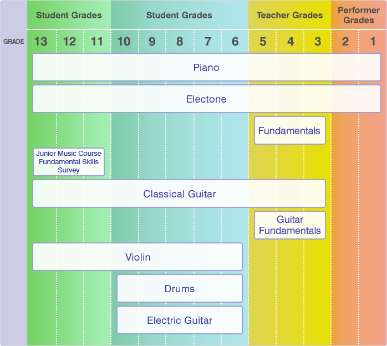Click grade number 6
Screen dimensions: 387x346
235,42
